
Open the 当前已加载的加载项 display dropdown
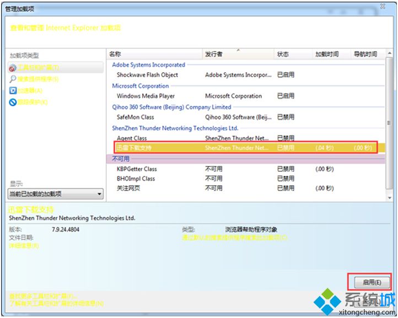tap(56, 194)
